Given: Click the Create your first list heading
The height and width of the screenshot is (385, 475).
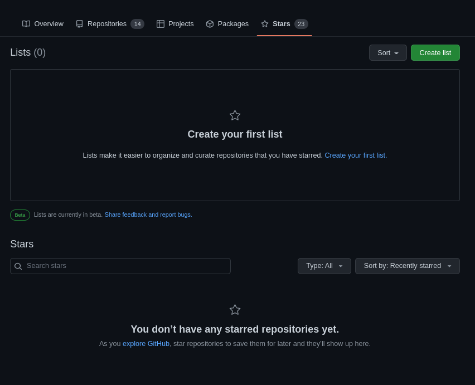Looking at the screenshot, I should 235,134.
